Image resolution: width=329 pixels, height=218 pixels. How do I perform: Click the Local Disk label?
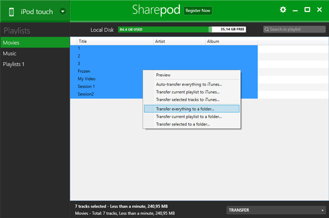tap(102, 30)
